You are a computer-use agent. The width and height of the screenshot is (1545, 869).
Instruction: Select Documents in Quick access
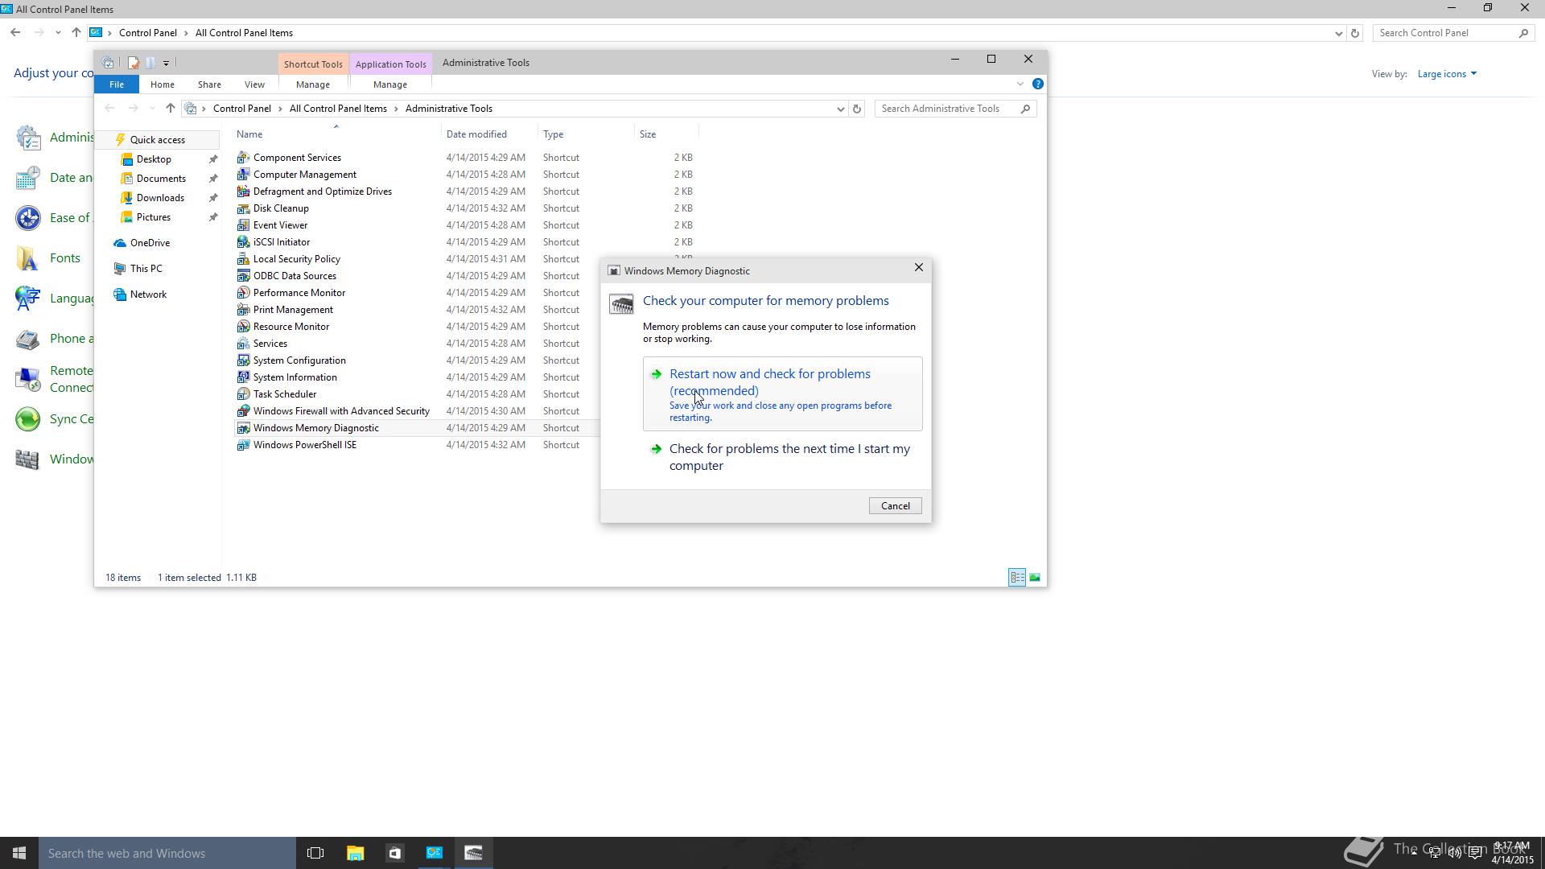pyautogui.click(x=161, y=179)
